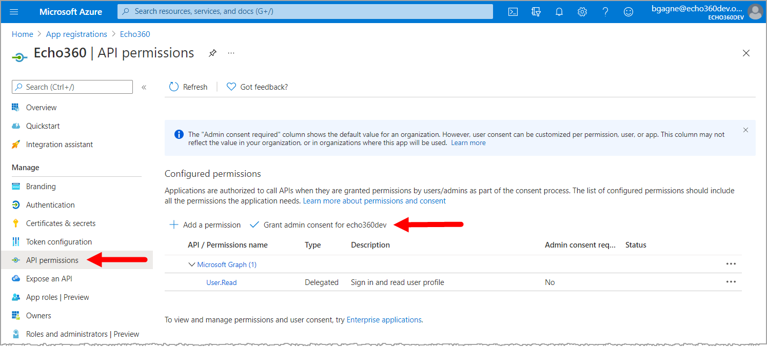This screenshot has width=767, height=347.
Task: Open the Directories and subscriptions filter icon
Action: click(536, 12)
